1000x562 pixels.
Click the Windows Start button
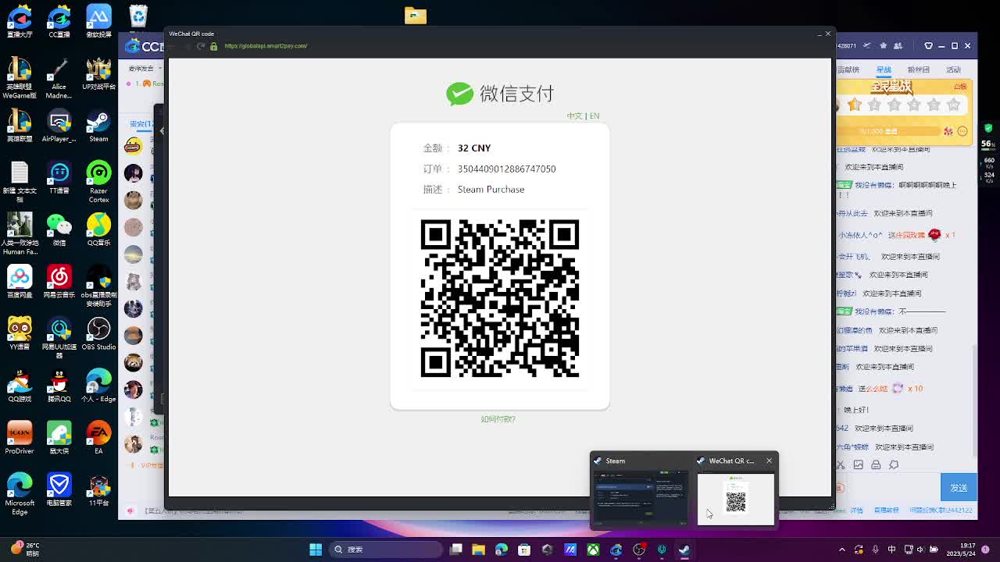coord(316,550)
